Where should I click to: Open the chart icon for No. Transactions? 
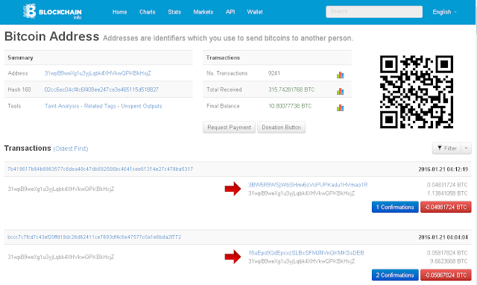tap(340, 75)
